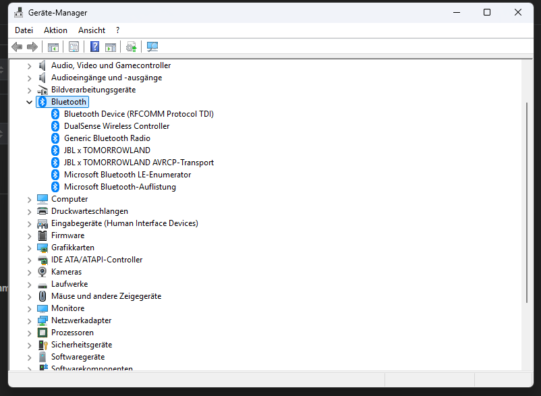This screenshot has width=541, height=396.
Task: Select the Sicherheitsgeräte label
Action: tap(82, 345)
